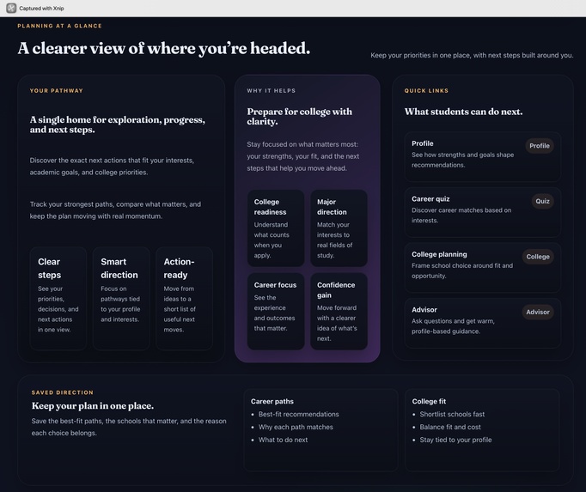Click the College readiness tile heading

coord(270,207)
